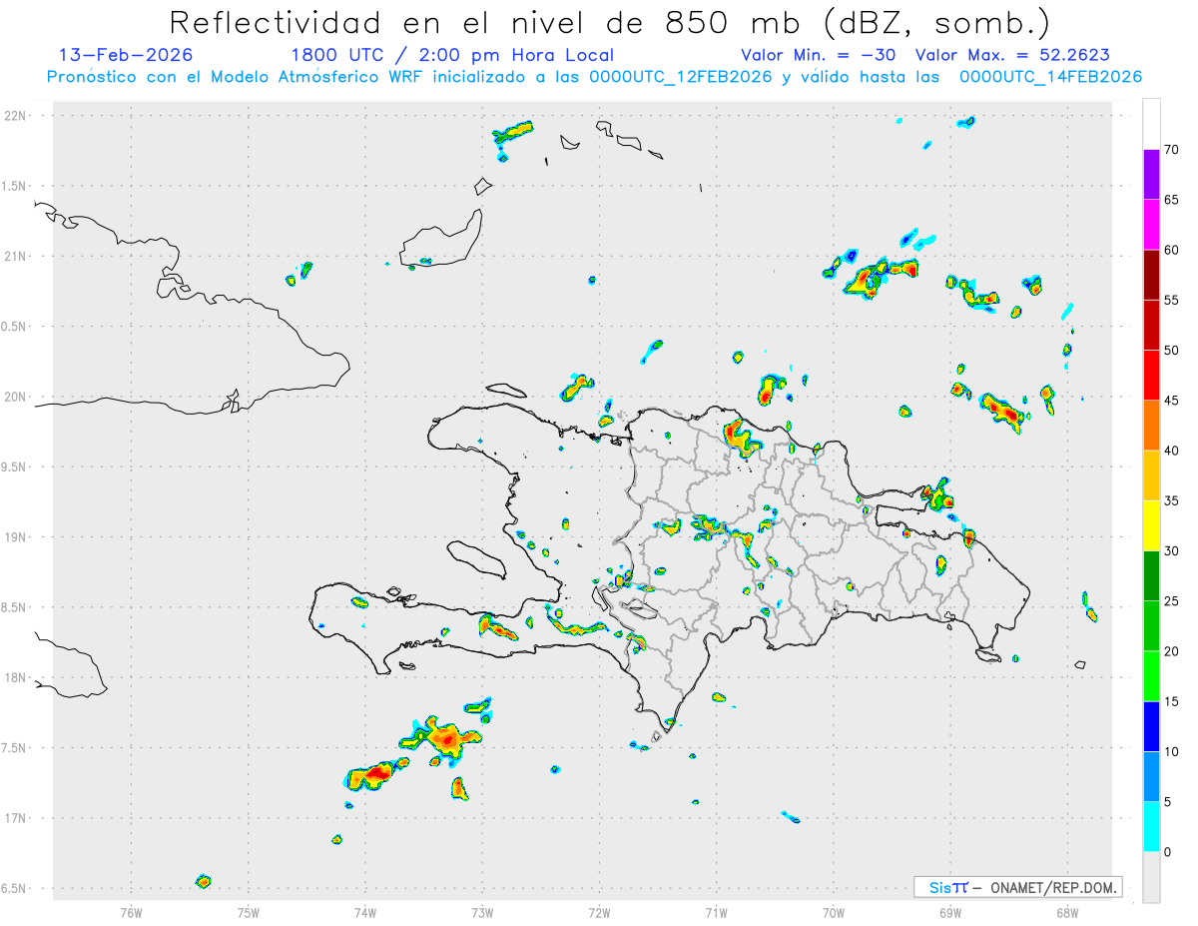The width and height of the screenshot is (1198, 926).
Task: Click the colorbar label "10"
Action: pos(1172,751)
